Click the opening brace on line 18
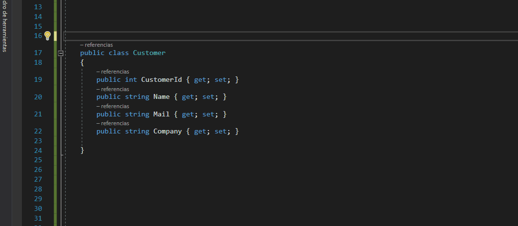Screen dimensions: 518x226 tap(82, 62)
